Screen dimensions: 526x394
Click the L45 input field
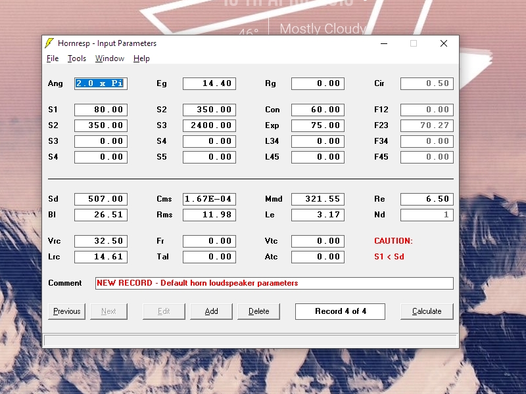click(318, 157)
